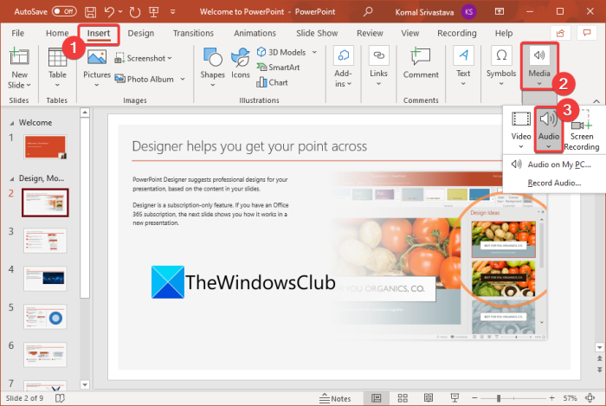Click slide panel scroll up arrow
This screenshot has height=406, width=606.
85,113
